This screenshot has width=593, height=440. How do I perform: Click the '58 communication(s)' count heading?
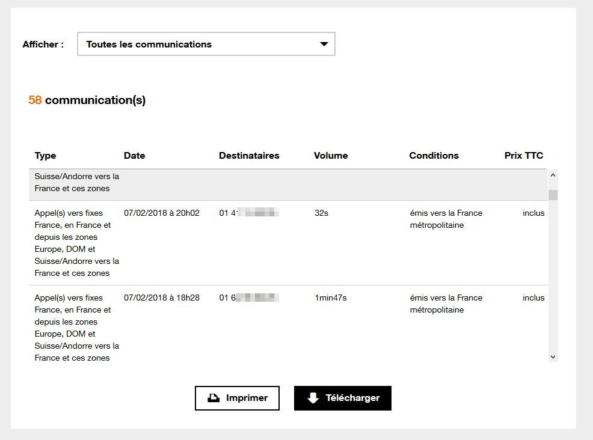(x=87, y=100)
